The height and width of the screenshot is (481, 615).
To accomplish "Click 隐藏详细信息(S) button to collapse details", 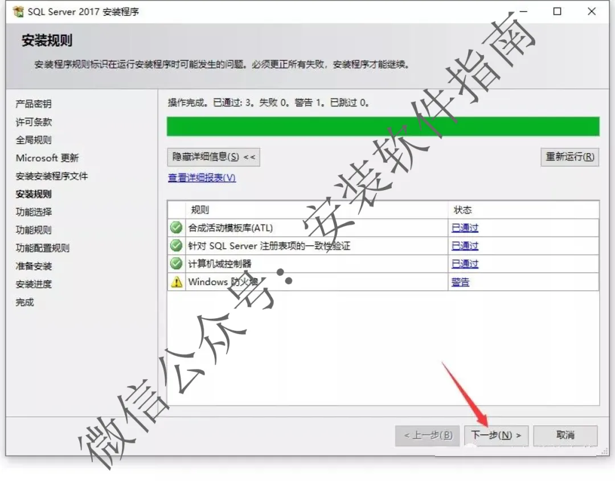I will [x=214, y=157].
